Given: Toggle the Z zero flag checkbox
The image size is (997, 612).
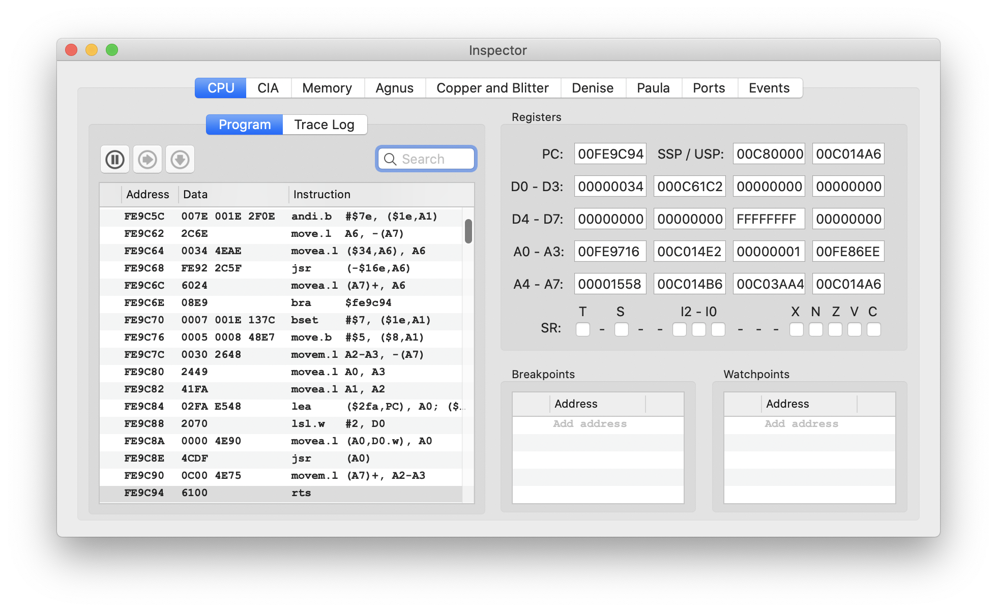Looking at the screenshot, I should click(835, 329).
